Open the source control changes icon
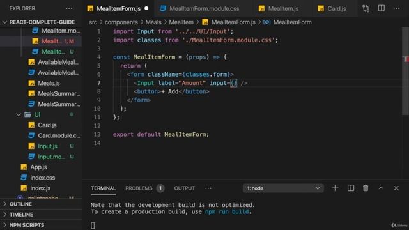Screen dimensions: 409x230 coord(366,8)
